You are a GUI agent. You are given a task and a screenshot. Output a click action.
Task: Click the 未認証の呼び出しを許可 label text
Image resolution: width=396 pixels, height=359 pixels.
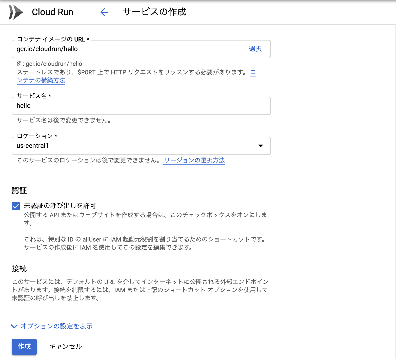click(60, 206)
